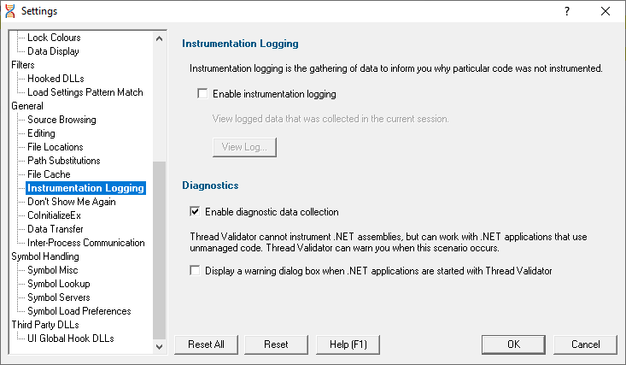Uncheck Enable diagnostic data collection
This screenshot has width=626, height=365.
[x=195, y=211]
